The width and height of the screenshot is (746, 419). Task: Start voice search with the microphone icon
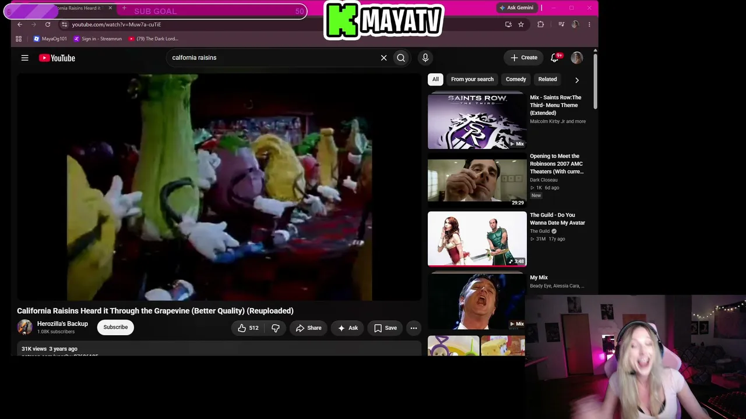425,58
